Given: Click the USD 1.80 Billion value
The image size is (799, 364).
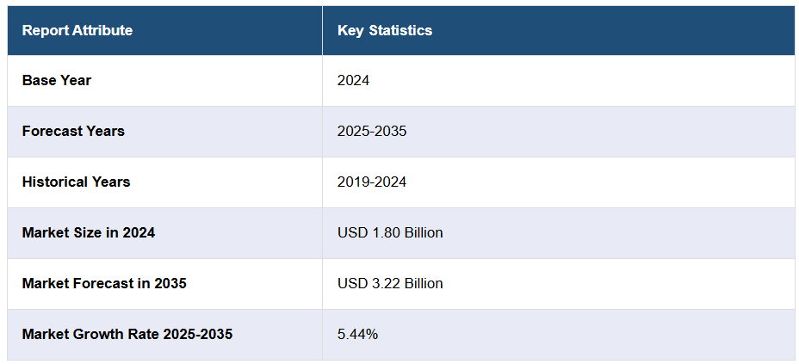Looking at the screenshot, I should (x=390, y=232).
